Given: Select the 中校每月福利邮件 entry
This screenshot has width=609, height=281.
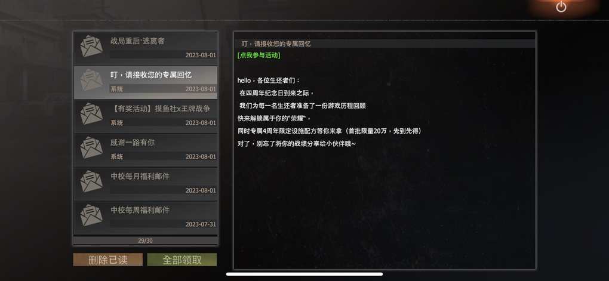Looking at the screenshot, I should (x=146, y=184).
